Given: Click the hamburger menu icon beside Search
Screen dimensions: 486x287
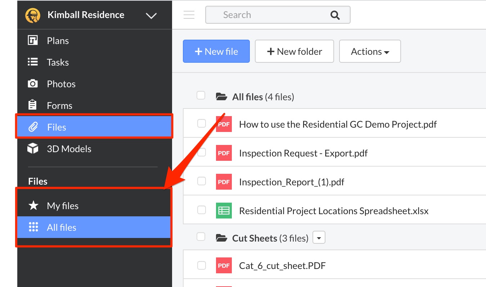Looking at the screenshot, I should pos(189,15).
